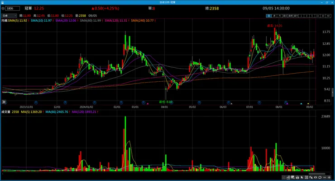The width and height of the screenshot is (335, 181).
Task: Switch to the 週 weekly period tab
Action: pos(274,16)
